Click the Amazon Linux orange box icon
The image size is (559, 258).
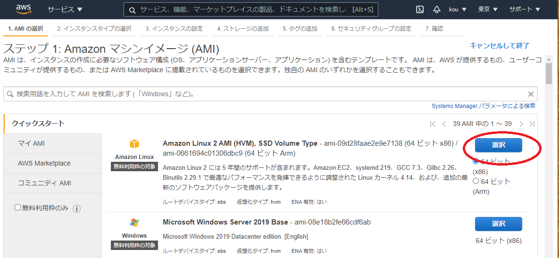coord(134,144)
